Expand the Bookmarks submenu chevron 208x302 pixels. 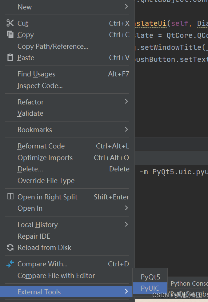tap(126, 130)
